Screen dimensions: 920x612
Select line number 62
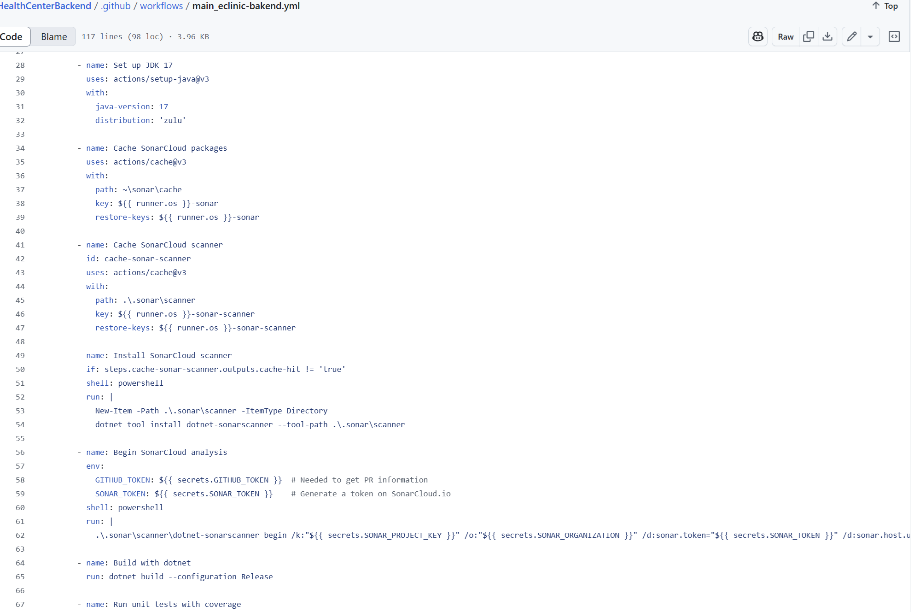pos(20,535)
